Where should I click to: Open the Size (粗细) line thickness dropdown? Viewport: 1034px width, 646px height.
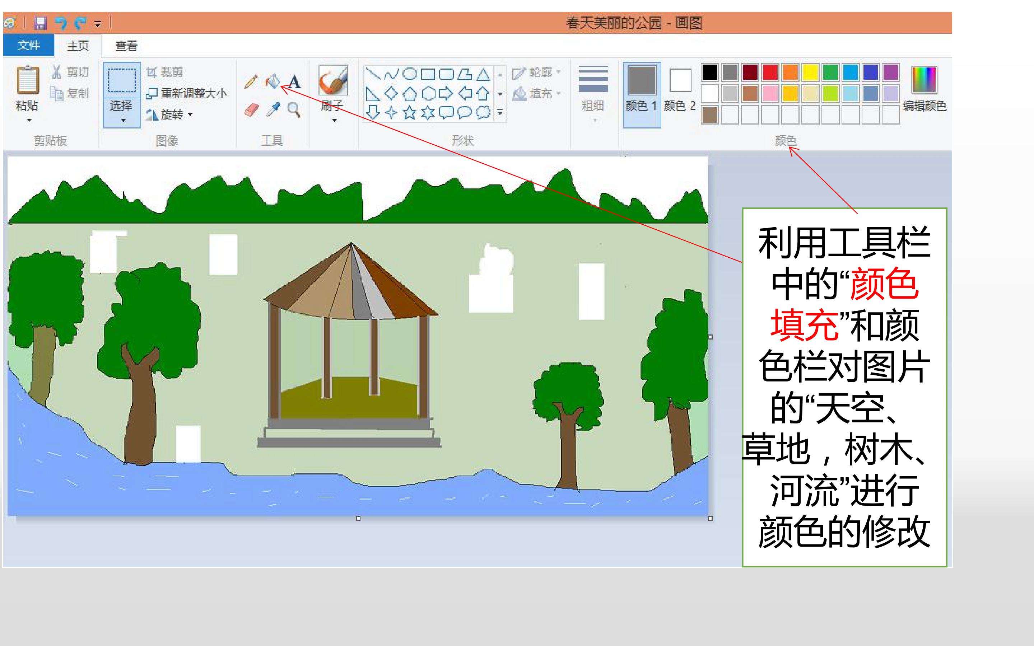click(x=593, y=94)
